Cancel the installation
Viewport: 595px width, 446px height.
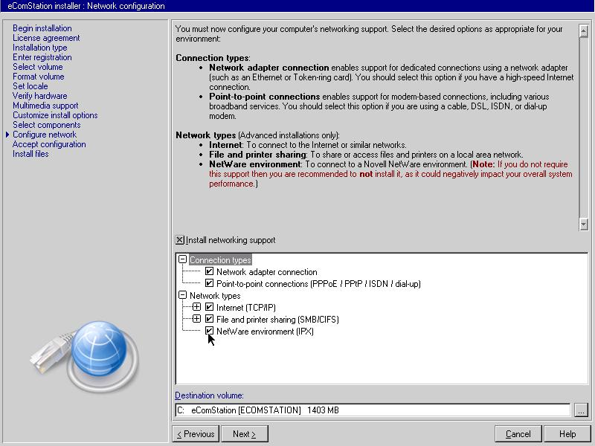point(518,434)
